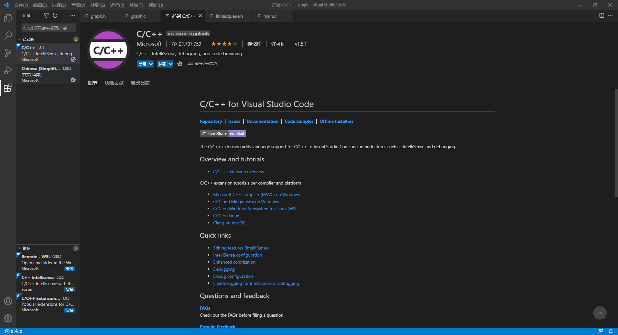Open the Manage gear in activity bar
The width and height of the screenshot is (618, 335).
click(8, 318)
